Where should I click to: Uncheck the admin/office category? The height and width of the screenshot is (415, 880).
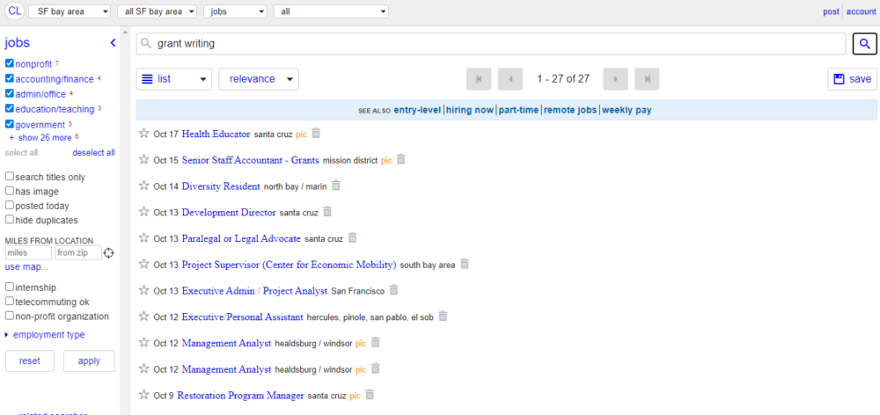point(9,93)
